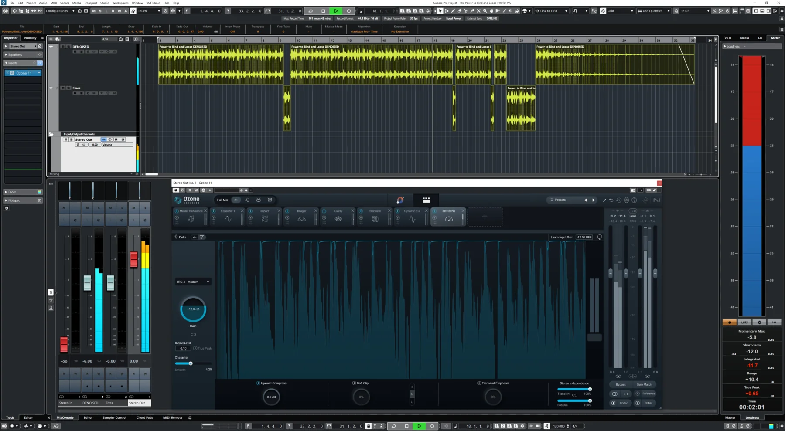The height and width of the screenshot is (431, 785).
Task: Click the Ozone Master Assistant icon
Action: 400,200
